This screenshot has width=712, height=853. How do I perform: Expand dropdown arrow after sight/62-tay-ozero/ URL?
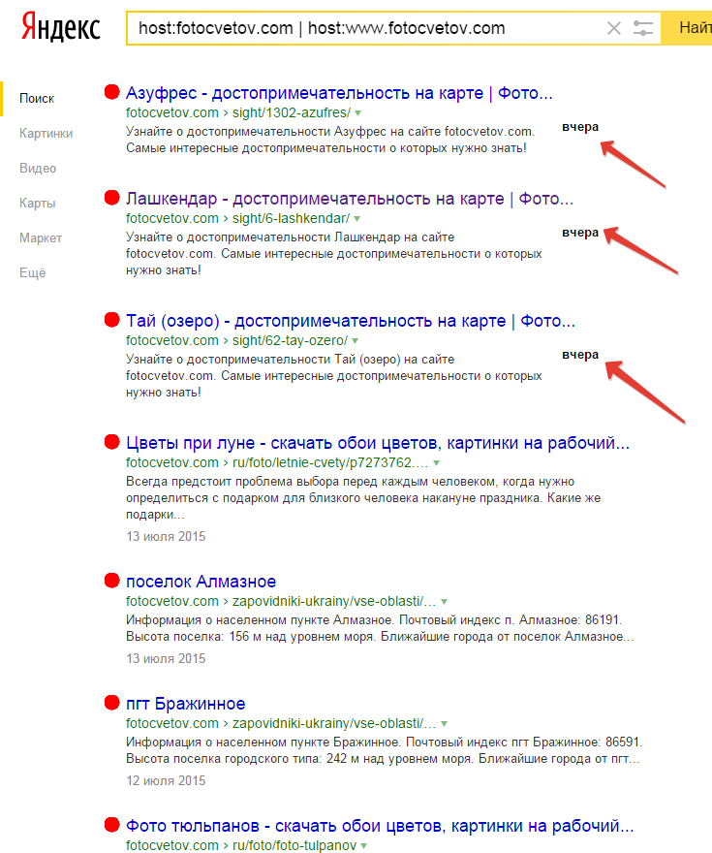click(355, 341)
